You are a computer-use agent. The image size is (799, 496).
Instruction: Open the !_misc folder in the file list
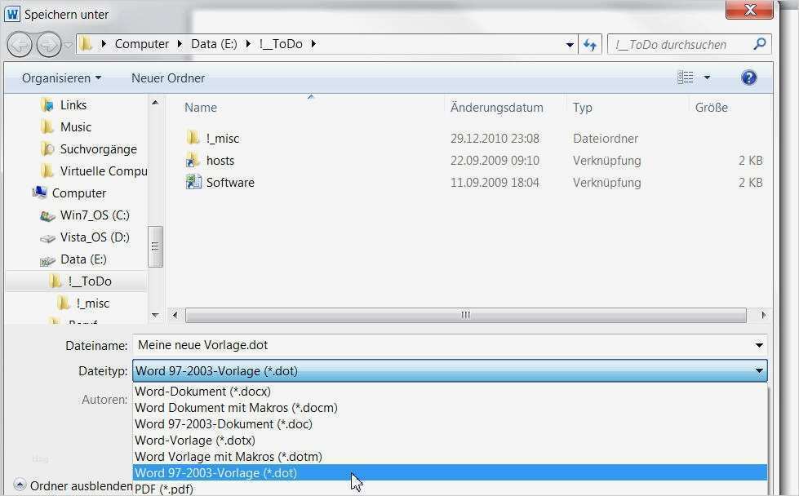point(222,138)
